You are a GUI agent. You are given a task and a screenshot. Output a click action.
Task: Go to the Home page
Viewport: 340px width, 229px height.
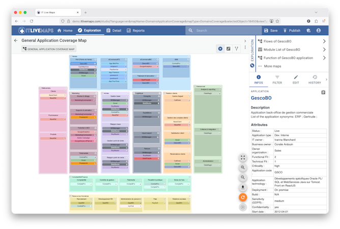pyautogui.click(x=65, y=31)
